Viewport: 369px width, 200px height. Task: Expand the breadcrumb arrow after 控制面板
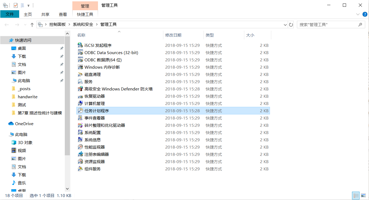click(x=69, y=24)
